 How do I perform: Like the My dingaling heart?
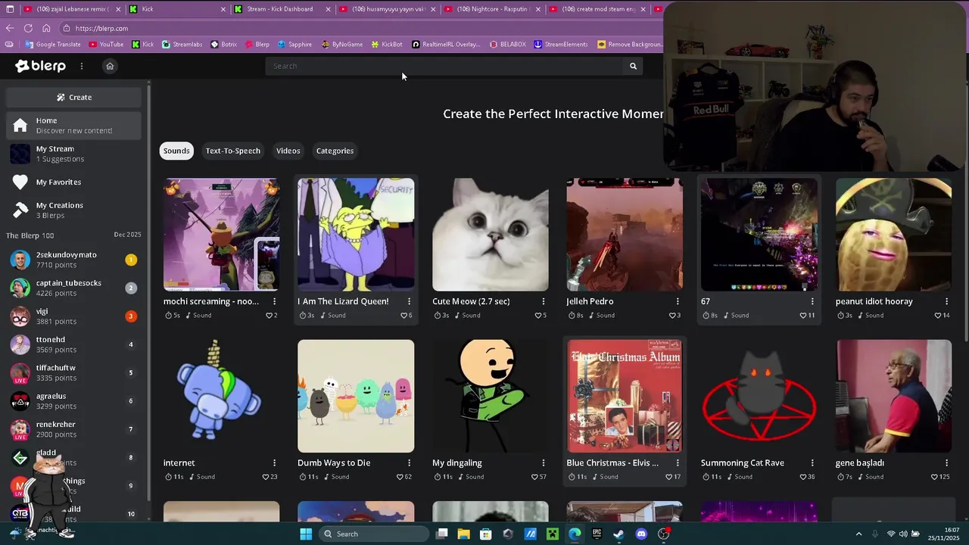[534, 477]
